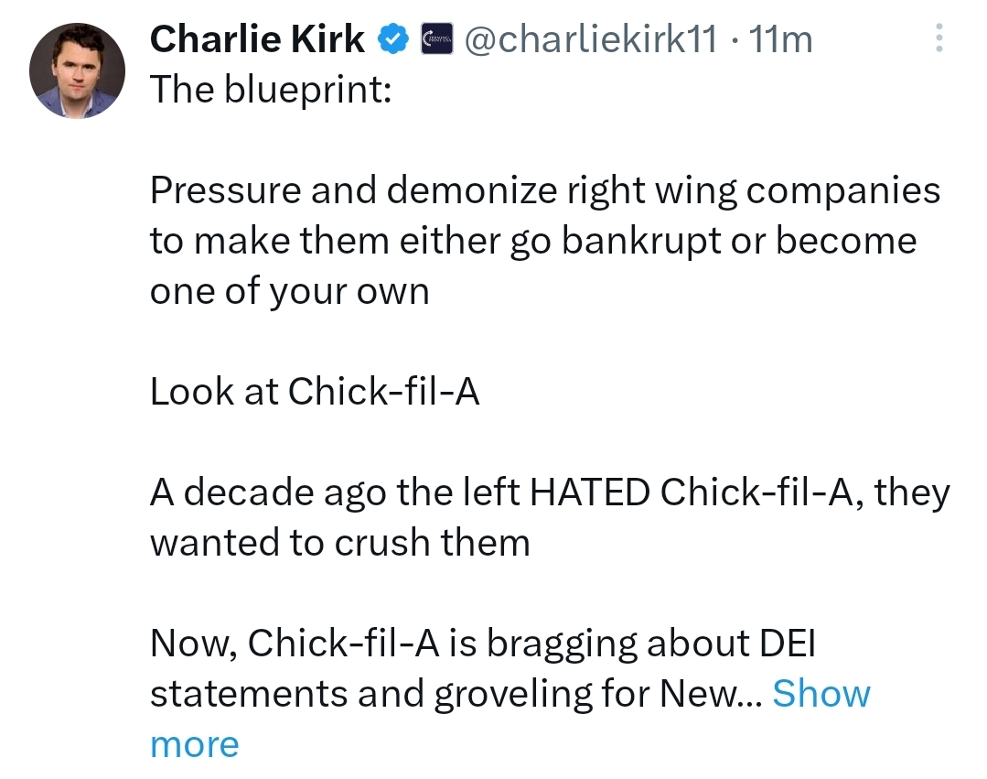Screen dimensions: 987x779
Task: Click 'statements and groveling for New…' text
Action: click(x=456, y=694)
